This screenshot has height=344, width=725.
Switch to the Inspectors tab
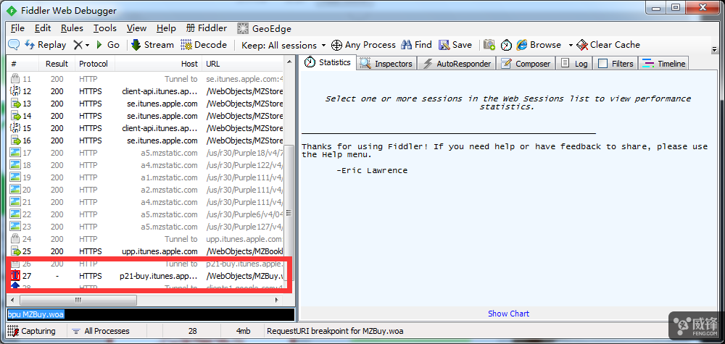[x=386, y=63]
